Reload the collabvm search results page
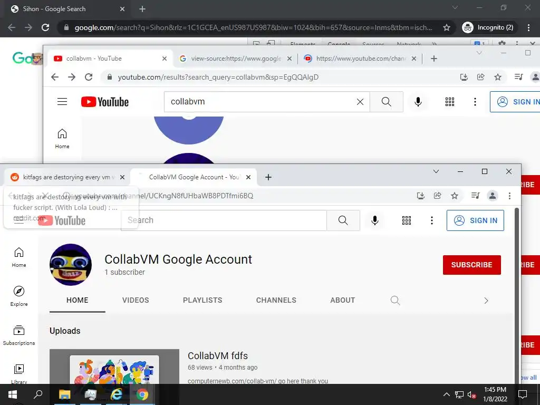The image size is (540, 405). 89,77
